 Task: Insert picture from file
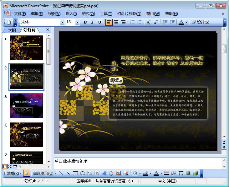125,174
